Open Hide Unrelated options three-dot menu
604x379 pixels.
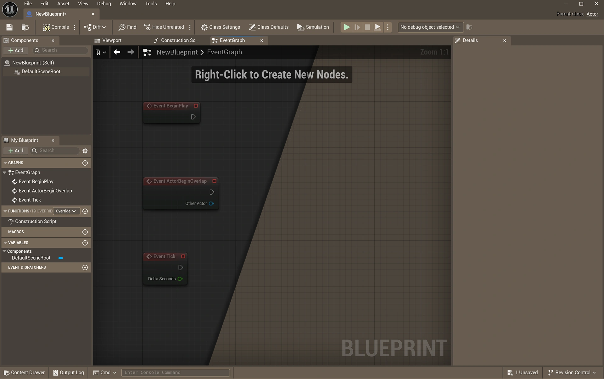click(x=190, y=27)
